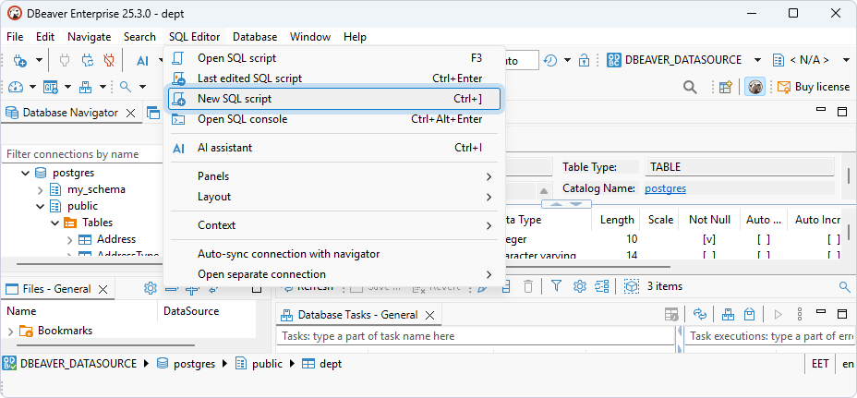The width and height of the screenshot is (857, 398).
Task: Select Open SQL console menu item
Action: click(x=333, y=119)
